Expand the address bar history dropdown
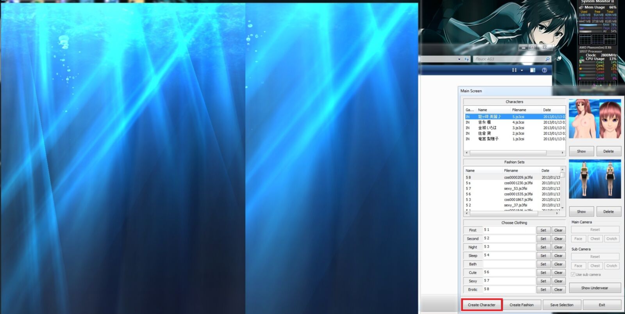625x314 pixels. 459,59
